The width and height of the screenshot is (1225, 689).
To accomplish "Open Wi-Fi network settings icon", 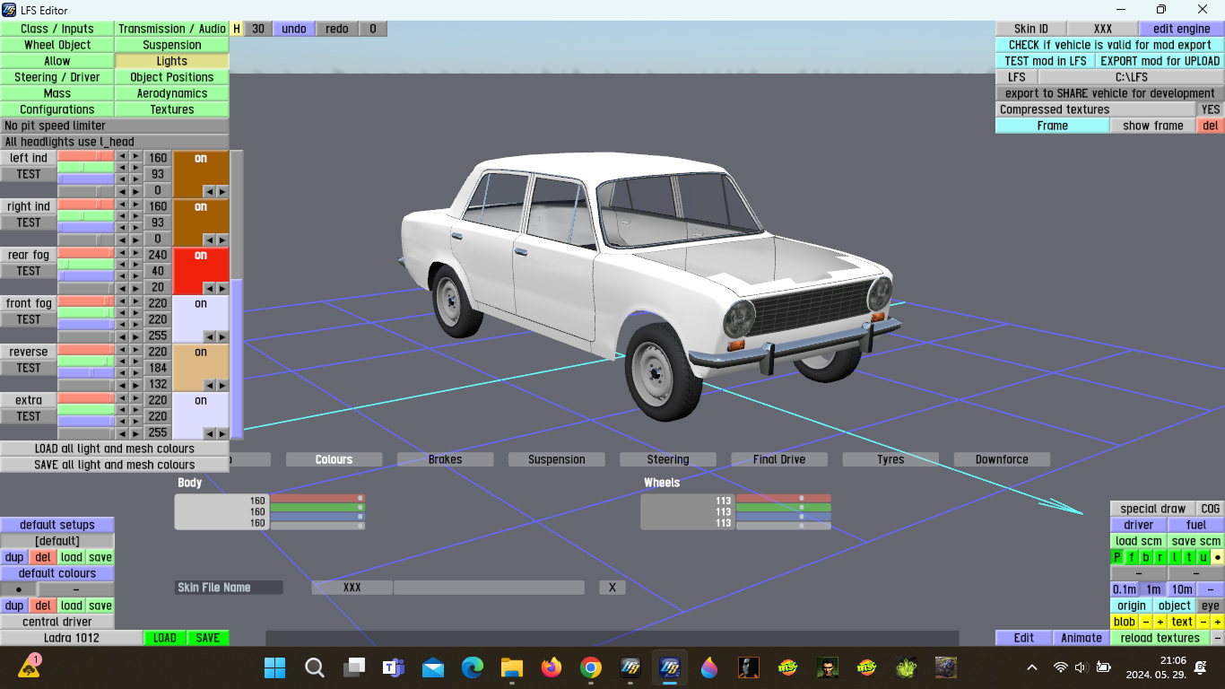I will pyautogui.click(x=1061, y=667).
